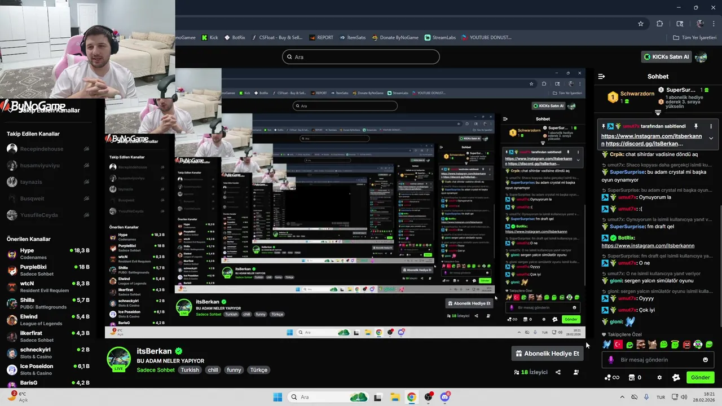This screenshot has width=722, height=406.
Task: Open the itsBerkan channel name
Action: click(154, 351)
